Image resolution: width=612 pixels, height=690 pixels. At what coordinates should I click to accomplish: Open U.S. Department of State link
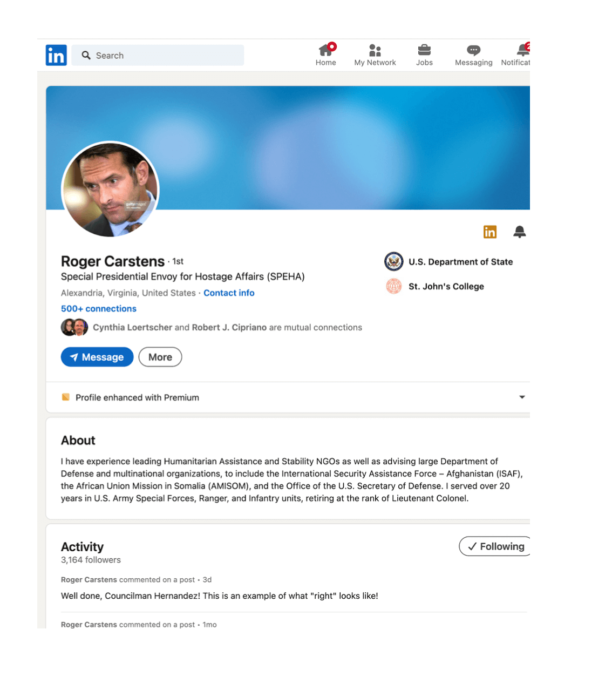pos(460,262)
